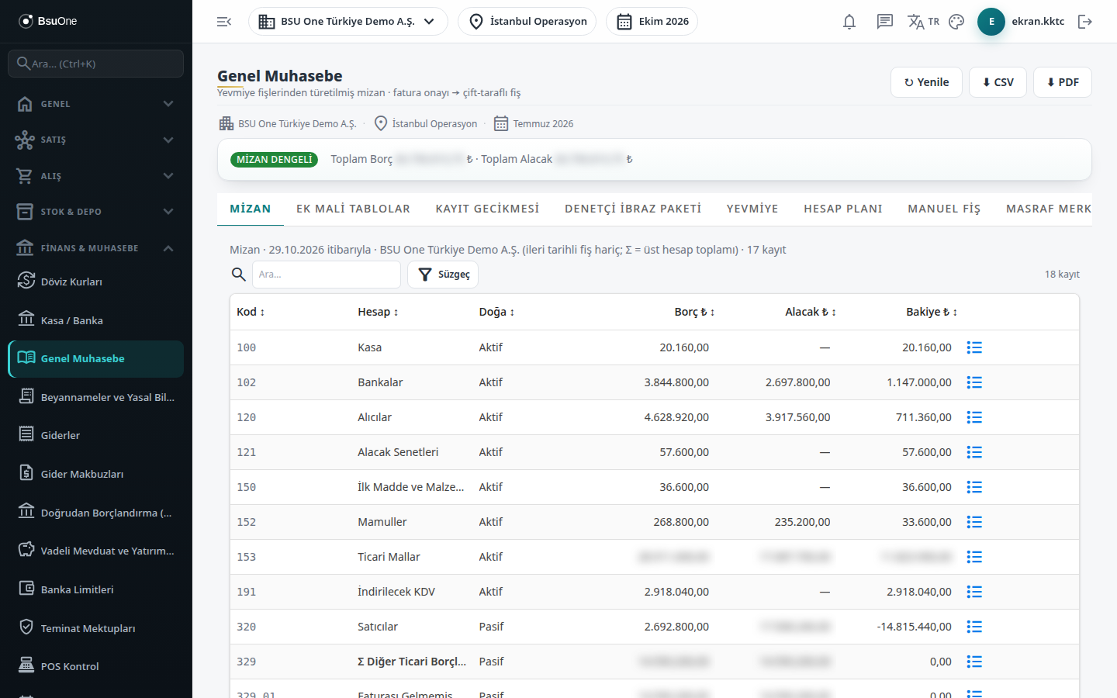Open ledger details for the Satıcılar row
This screenshot has height=698, width=1117.
[x=974, y=627]
